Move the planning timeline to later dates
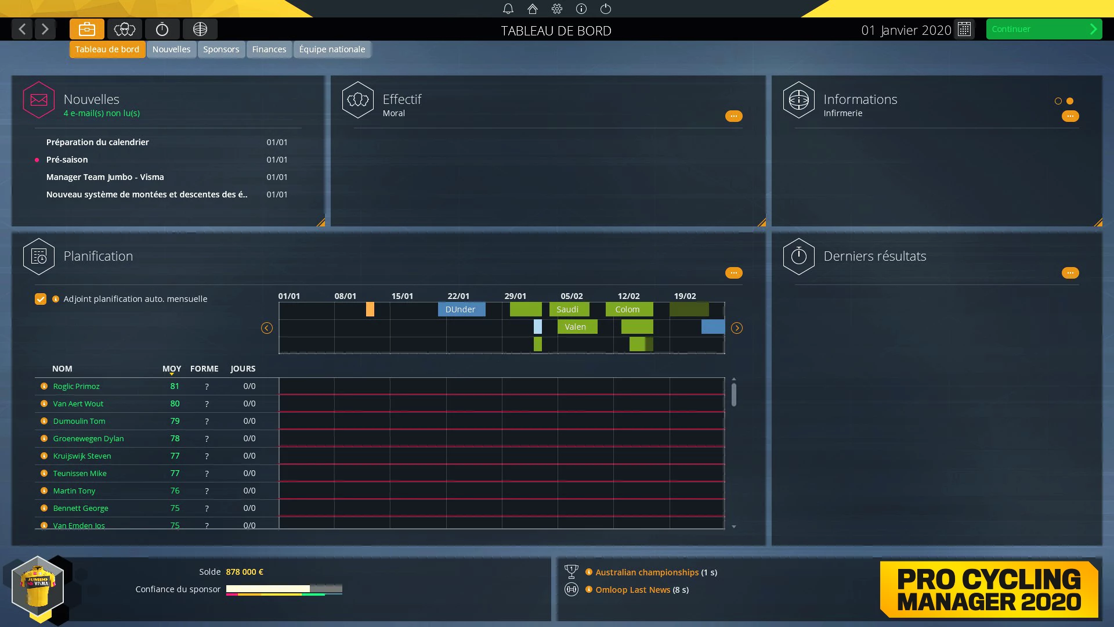 [x=737, y=328]
